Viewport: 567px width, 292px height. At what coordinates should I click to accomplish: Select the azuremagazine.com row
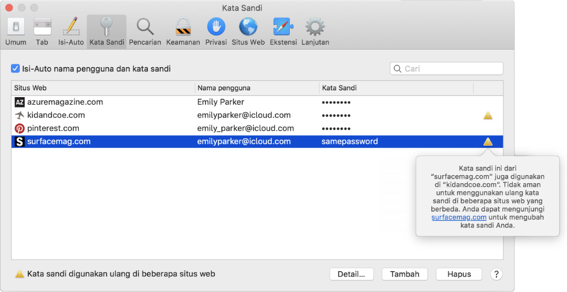[x=257, y=102]
